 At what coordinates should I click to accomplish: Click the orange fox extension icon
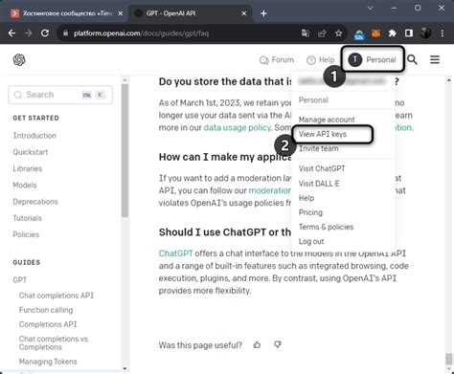tap(375, 33)
